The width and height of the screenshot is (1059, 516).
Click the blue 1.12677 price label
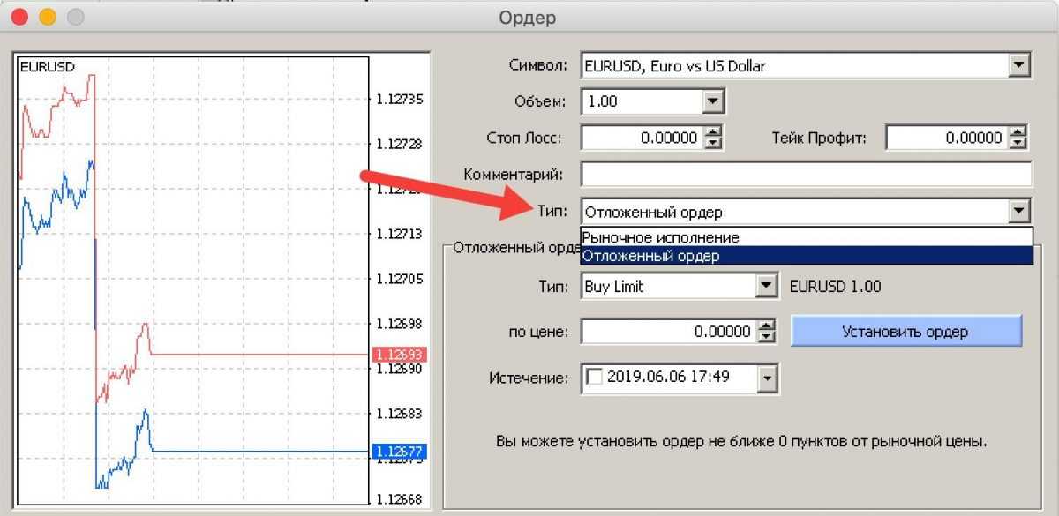pyautogui.click(x=400, y=452)
